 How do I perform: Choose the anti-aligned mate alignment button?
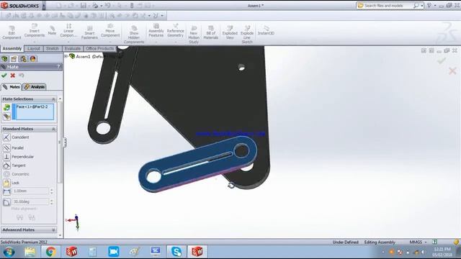(x=32, y=217)
